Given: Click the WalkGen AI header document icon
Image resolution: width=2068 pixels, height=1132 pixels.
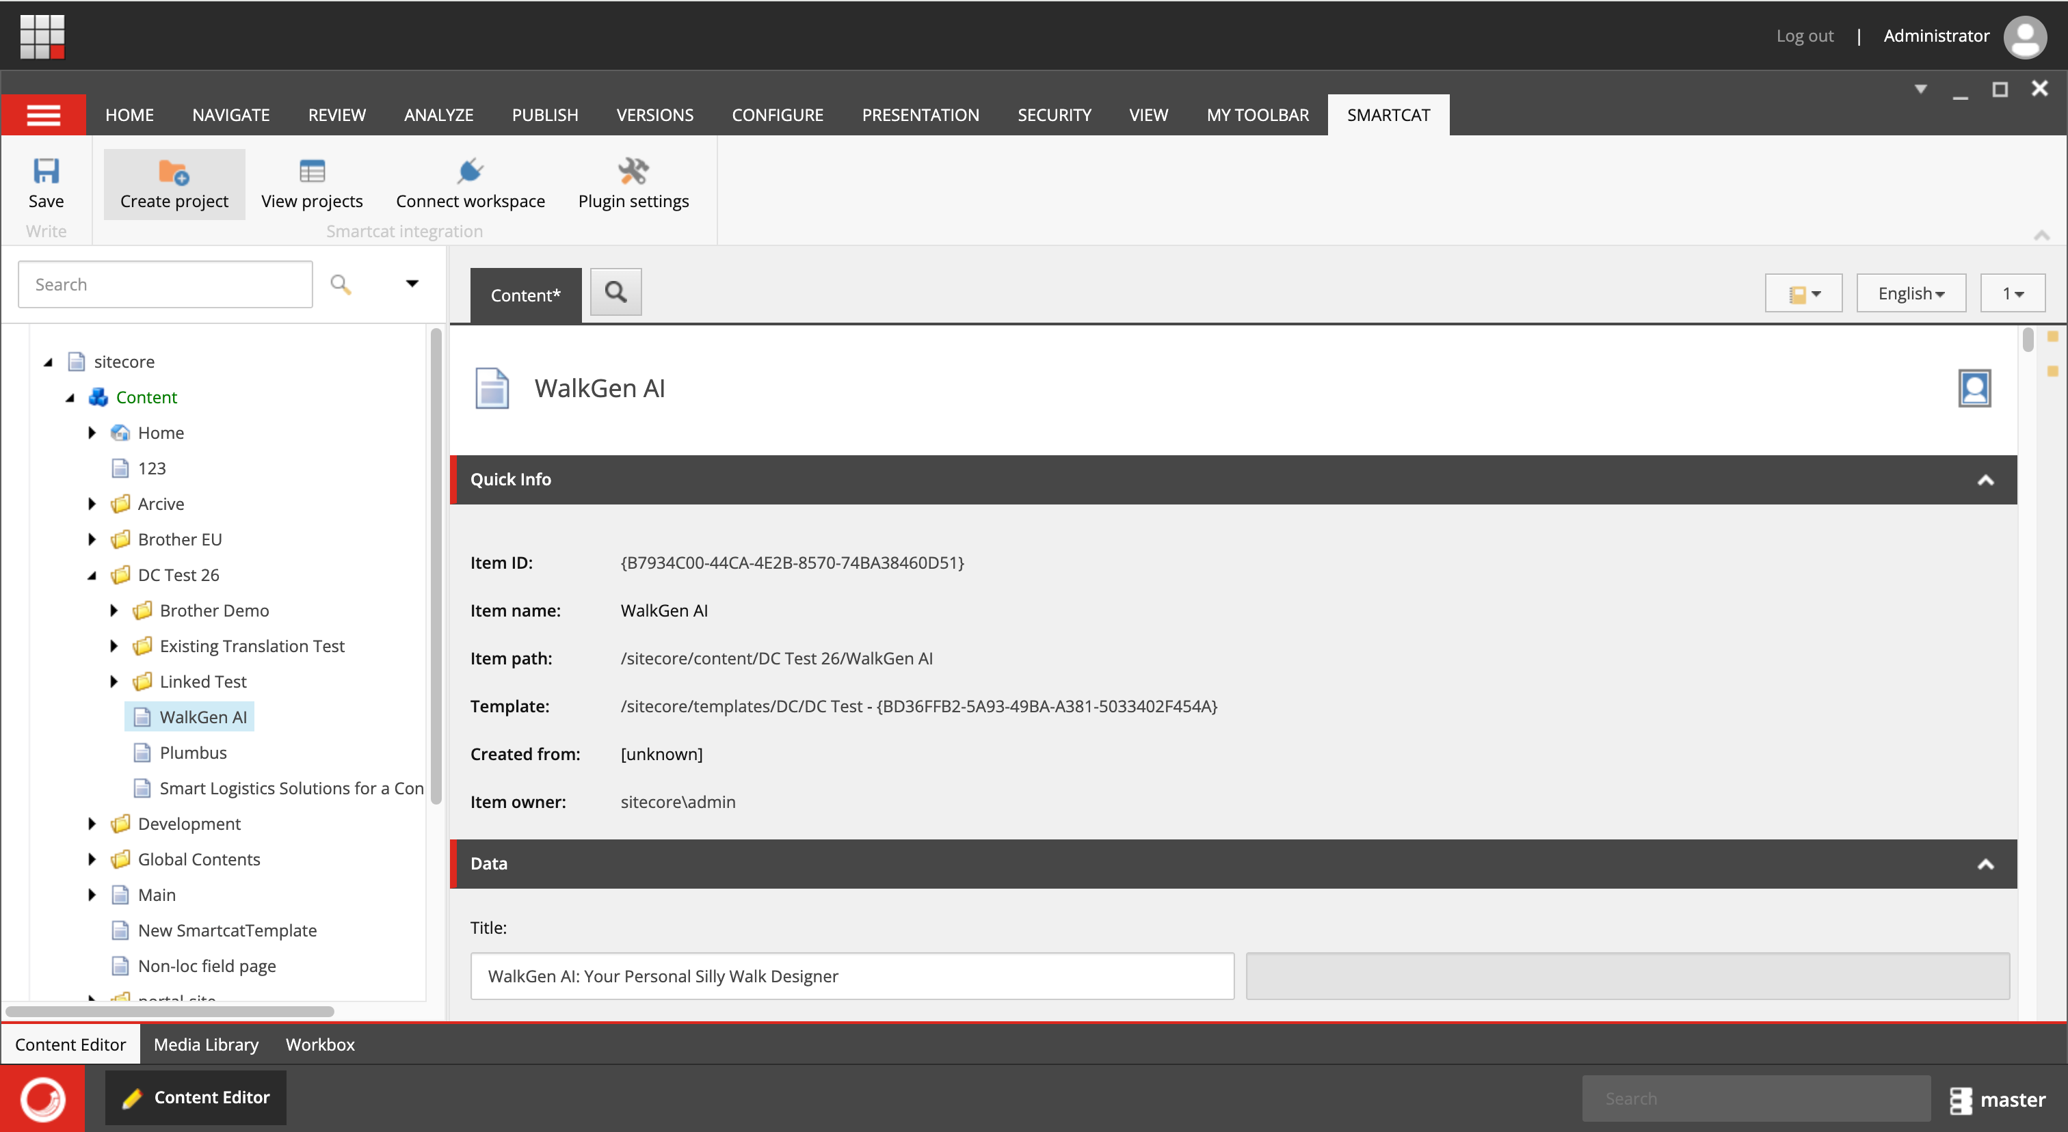Looking at the screenshot, I should [x=492, y=388].
